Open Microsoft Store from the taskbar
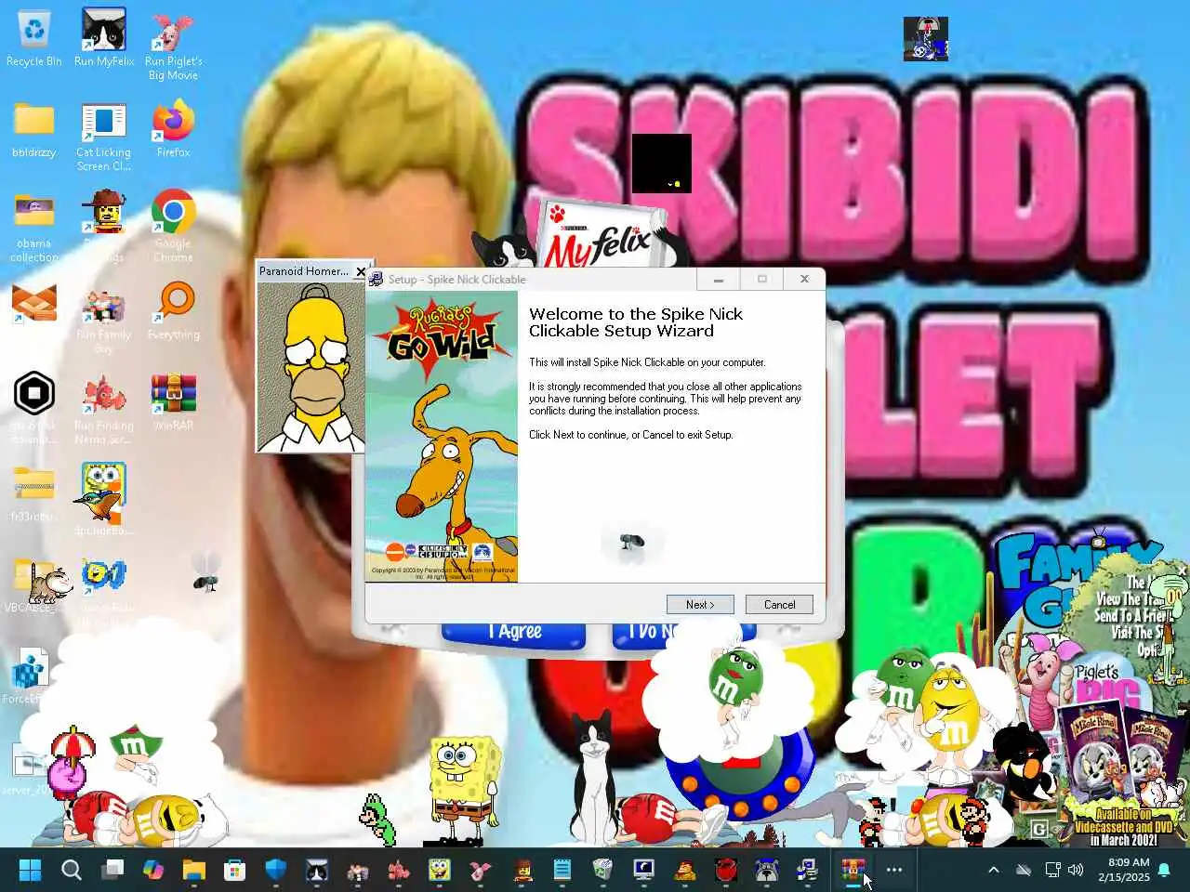 coord(235,870)
